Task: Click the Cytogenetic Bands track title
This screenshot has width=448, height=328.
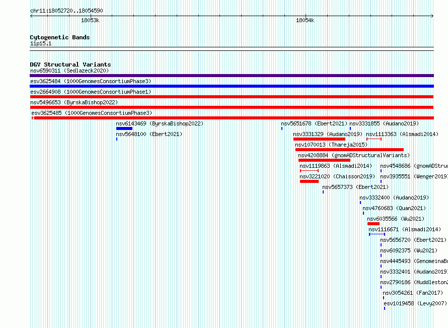Action: click(x=60, y=37)
